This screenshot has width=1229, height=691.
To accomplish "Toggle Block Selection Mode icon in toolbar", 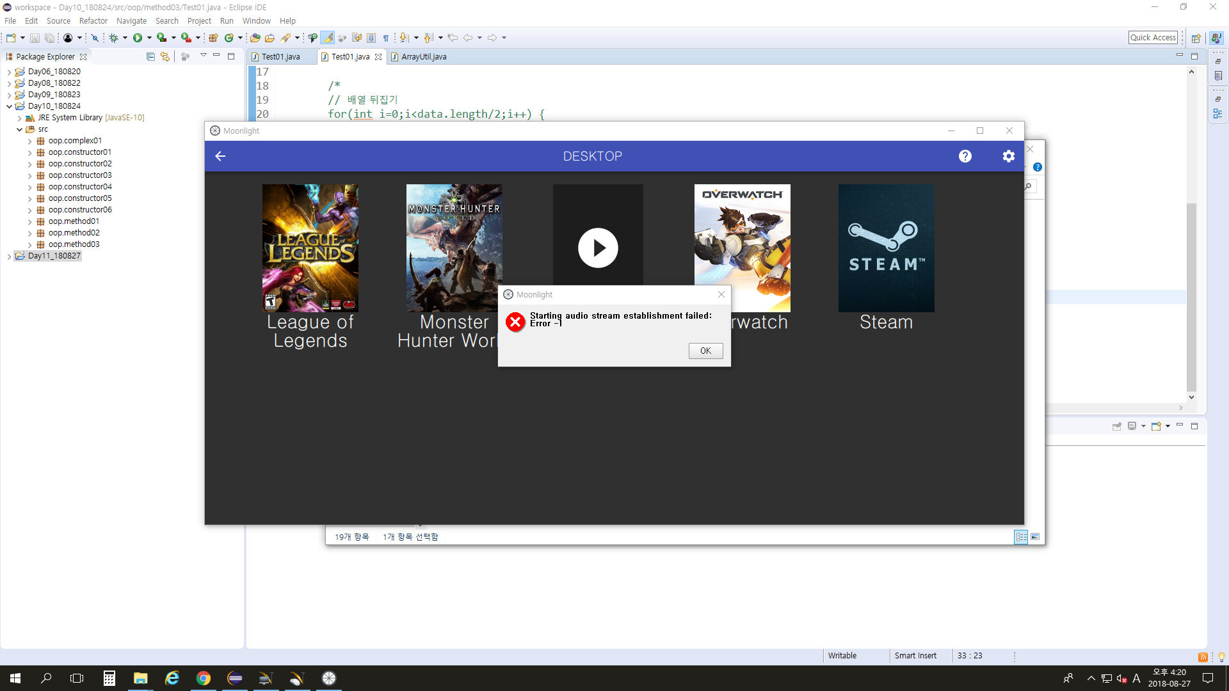I will tap(371, 38).
